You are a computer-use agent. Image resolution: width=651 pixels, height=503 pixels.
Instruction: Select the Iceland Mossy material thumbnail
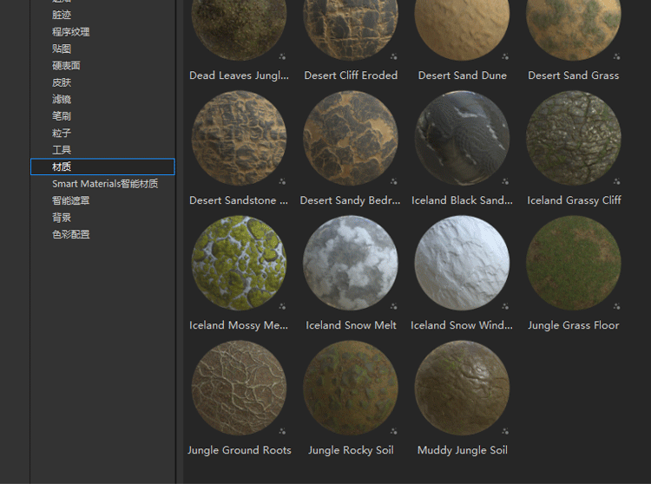[x=239, y=263]
